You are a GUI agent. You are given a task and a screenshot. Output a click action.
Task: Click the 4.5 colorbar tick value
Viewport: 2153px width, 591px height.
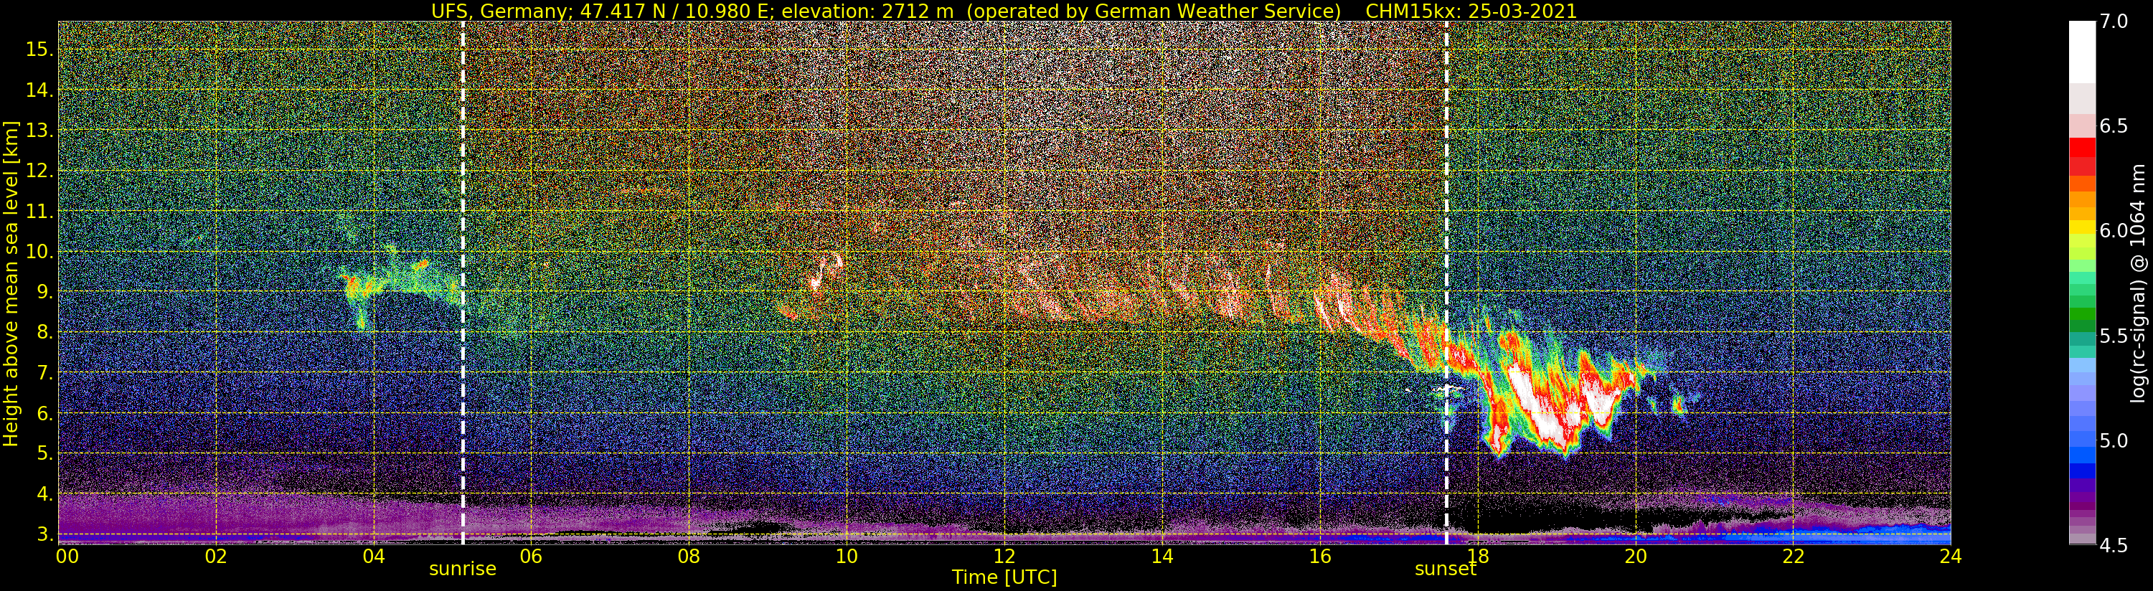coord(2114,545)
